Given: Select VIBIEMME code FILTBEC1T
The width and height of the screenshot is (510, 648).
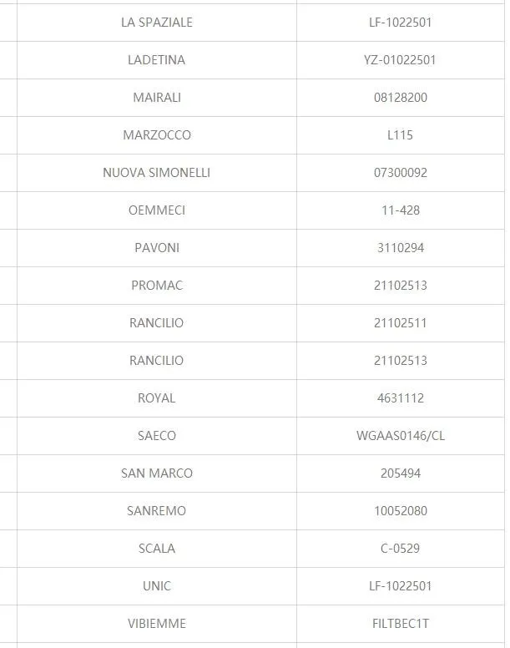Looking at the screenshot, I should click(x=400, y=624).
